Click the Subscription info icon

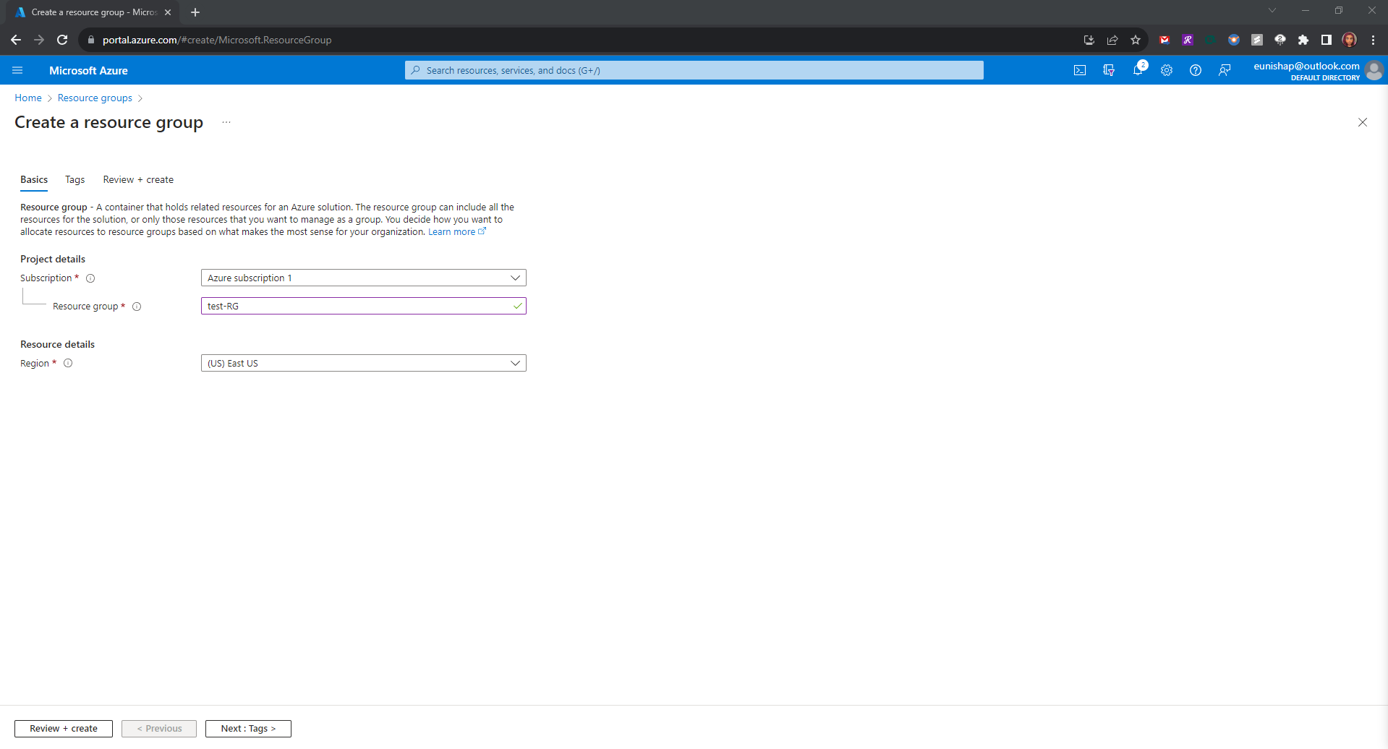pyautogui.click(x=90, y=278)
